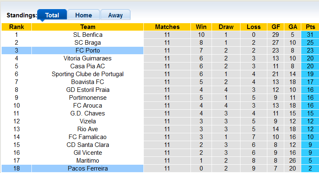Click the Portimonense team name
This screenshot has height=173, width=319.
coord(88,98)
